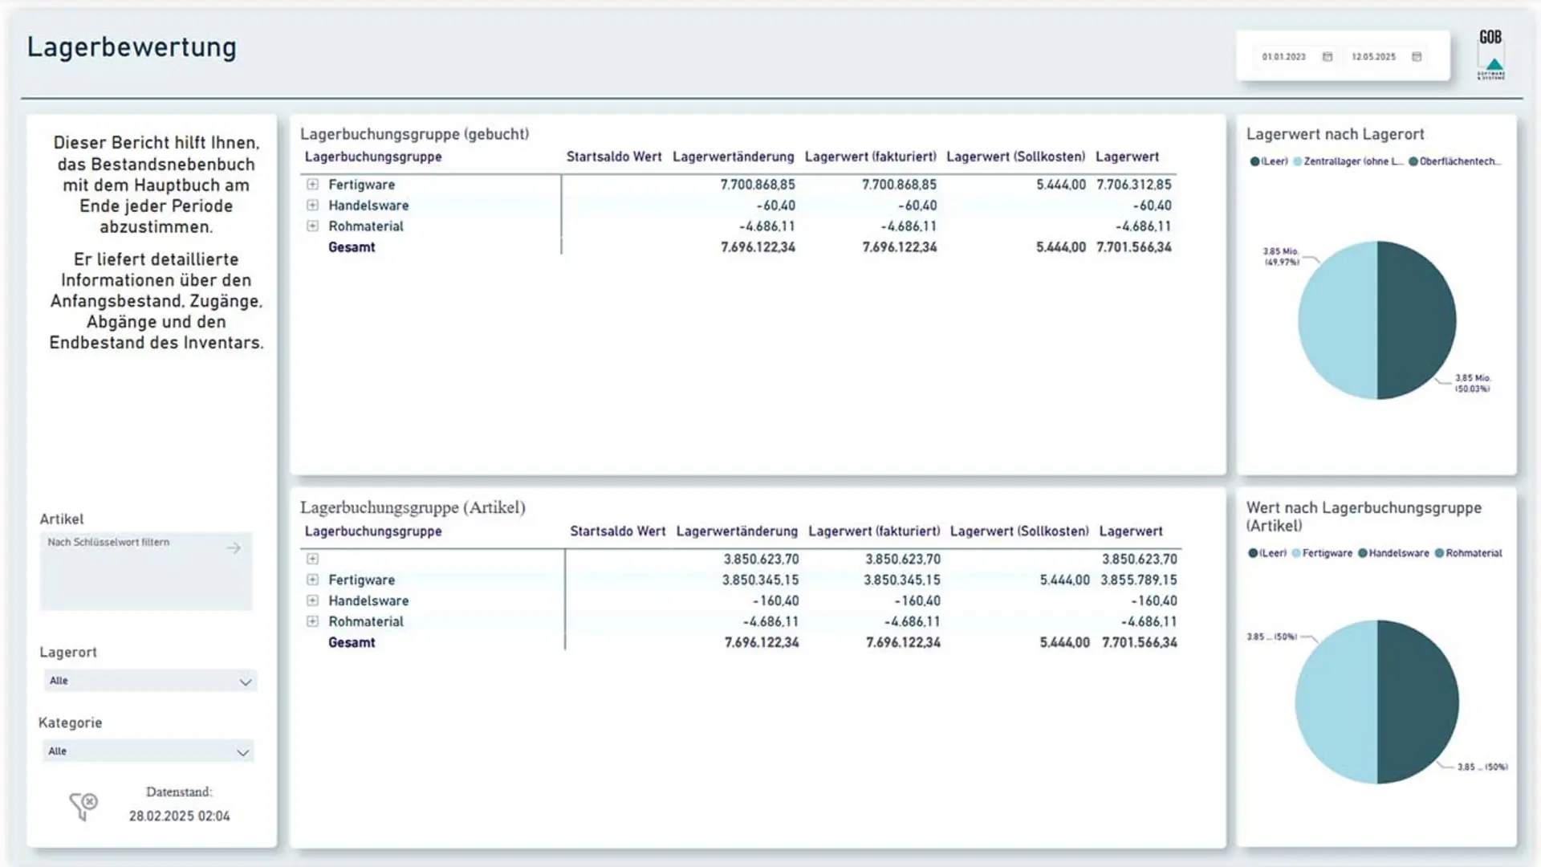Select Gesamt Lagerwert 7.701.566,34 in gebucht table
1541x867 pixels.
[x=1133, y=247]
